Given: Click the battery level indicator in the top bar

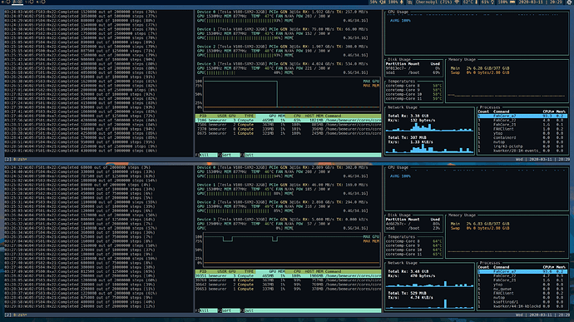Looking at the screenshot, I should [x=507, y=2].
